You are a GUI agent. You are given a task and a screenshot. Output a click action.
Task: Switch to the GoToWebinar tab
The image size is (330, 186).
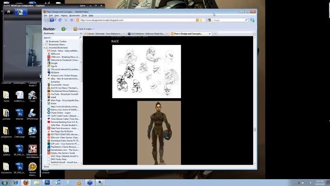(x=147, y=34)
